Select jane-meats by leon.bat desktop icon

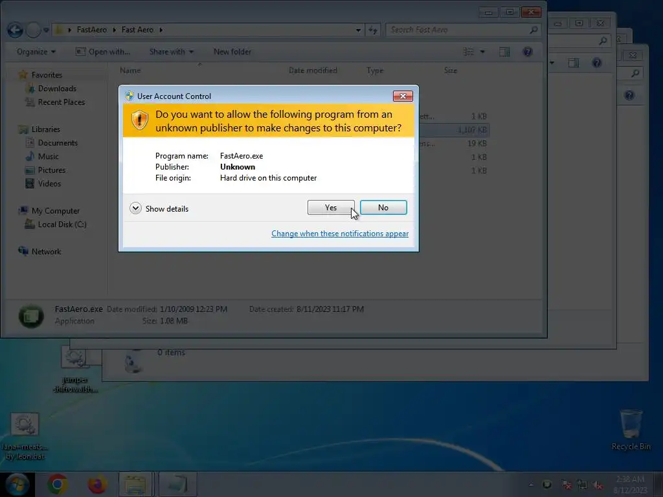(x=25, y=436)
